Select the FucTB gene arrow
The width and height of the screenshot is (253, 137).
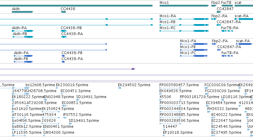pyautogui.click(x=227, y=6)
